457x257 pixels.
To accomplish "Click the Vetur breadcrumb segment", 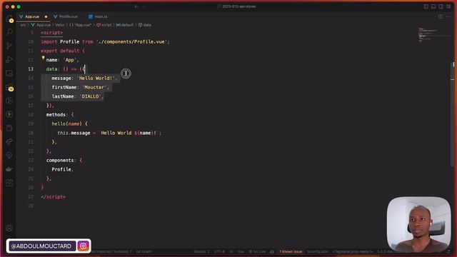I will 60,25.
